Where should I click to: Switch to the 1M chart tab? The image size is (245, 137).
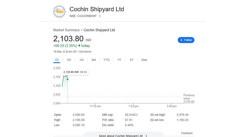click(x=81, y=60)
